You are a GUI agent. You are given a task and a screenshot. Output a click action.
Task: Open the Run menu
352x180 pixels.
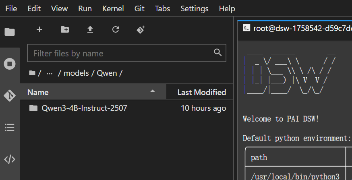(85, 8)
